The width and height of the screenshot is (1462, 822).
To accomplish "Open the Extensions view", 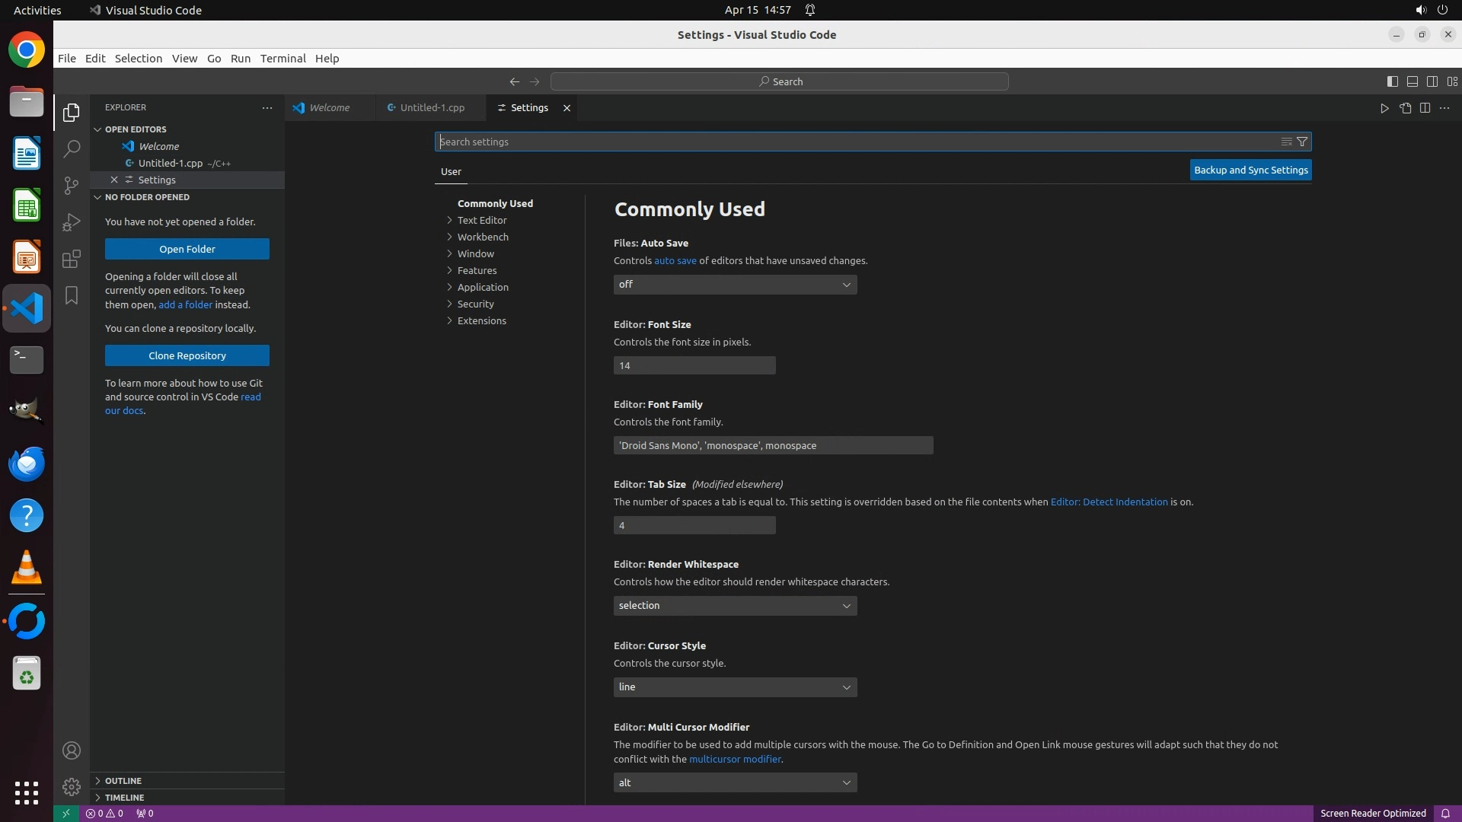I will tap(71, 259).
